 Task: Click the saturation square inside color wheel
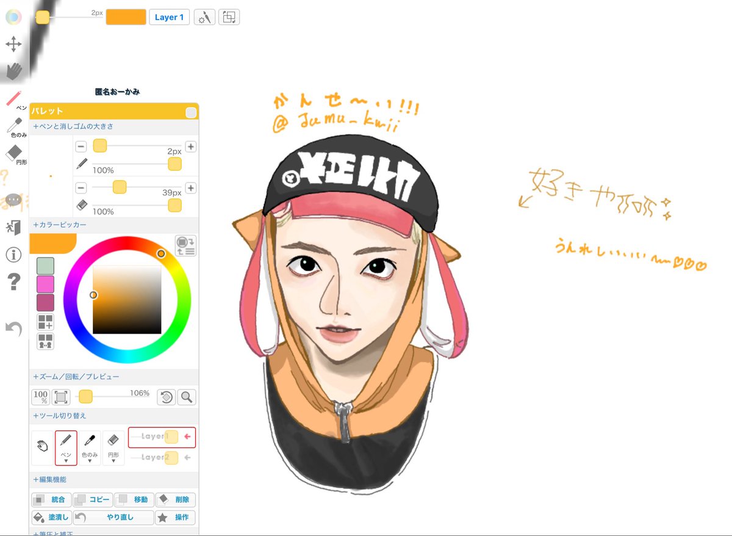click(x=127, y=300)
